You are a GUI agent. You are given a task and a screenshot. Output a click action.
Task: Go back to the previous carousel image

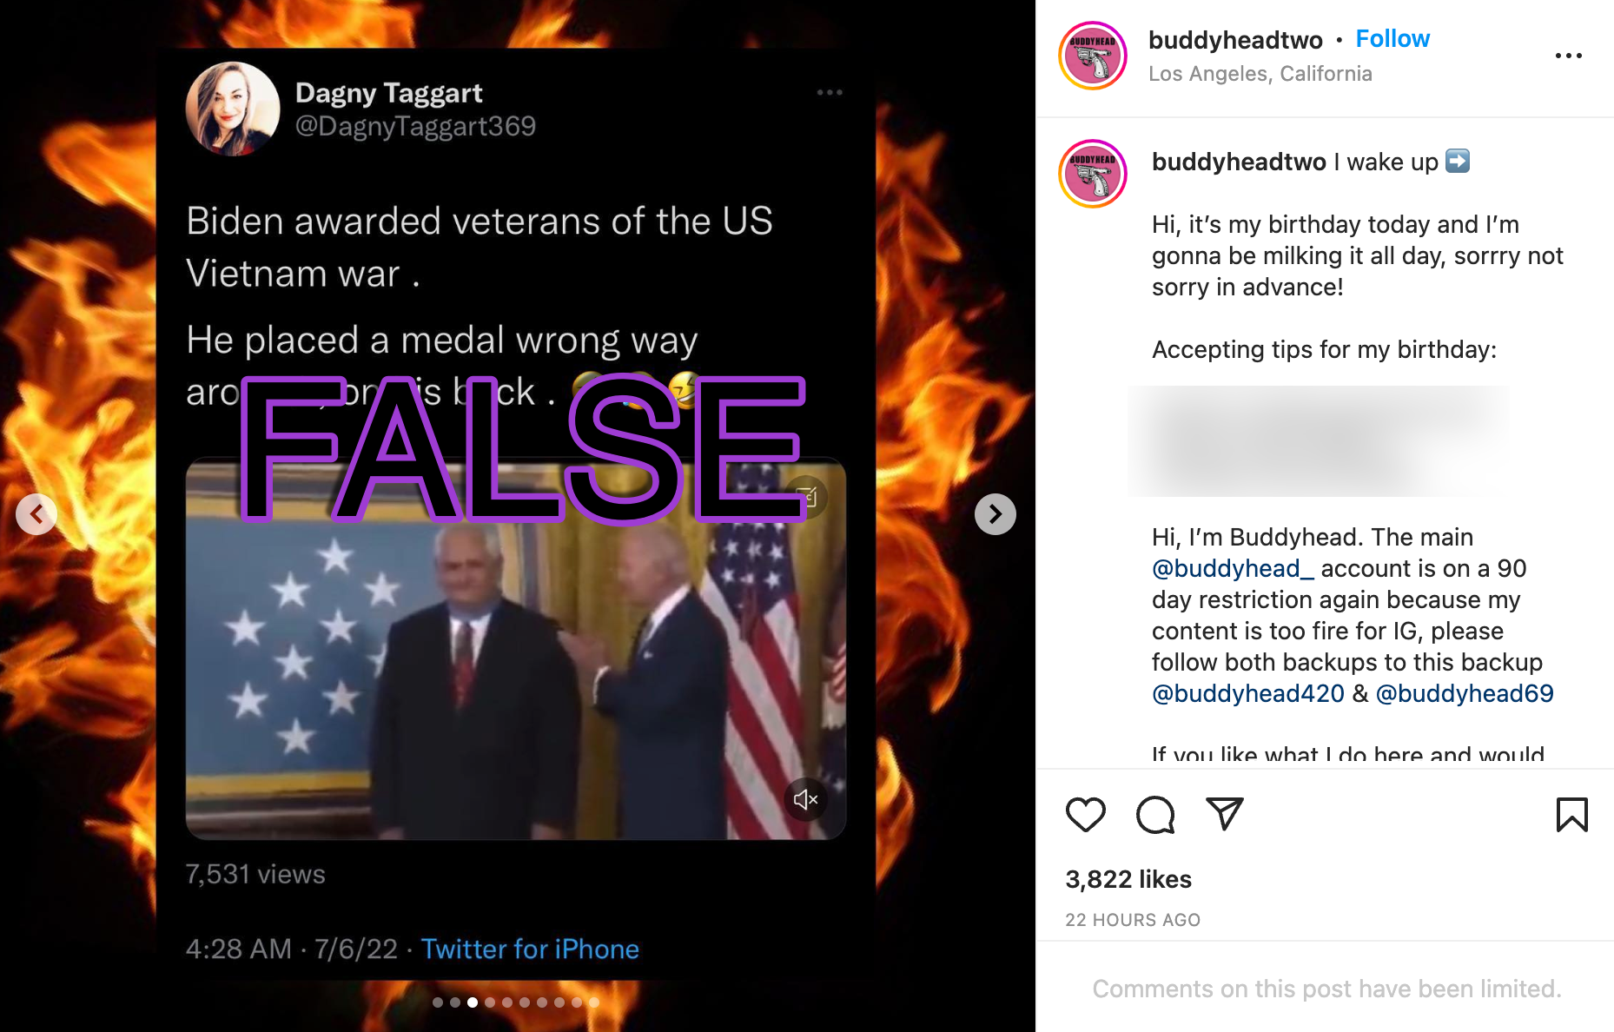36,514
